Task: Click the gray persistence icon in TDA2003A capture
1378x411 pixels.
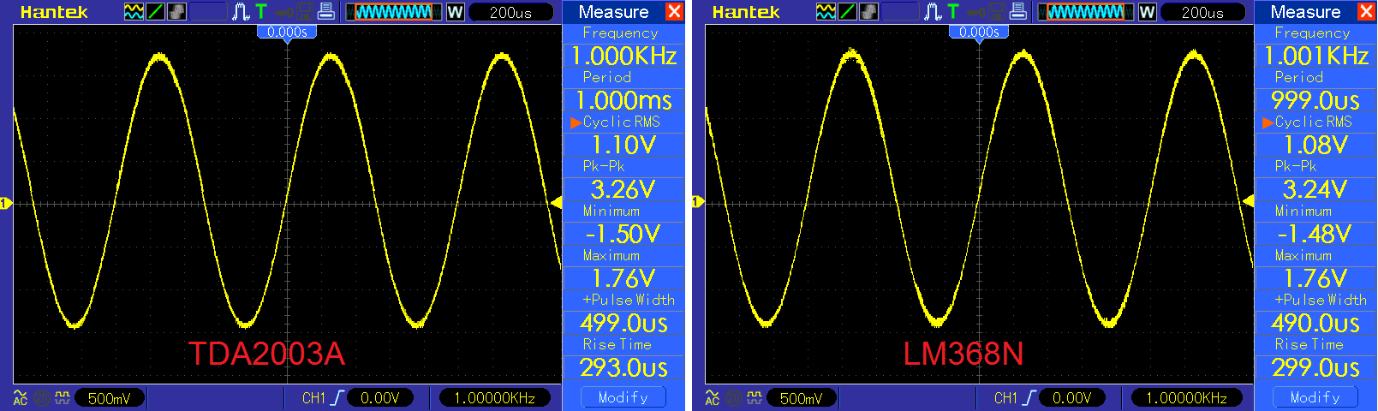Action: click(x=176, y=12)
